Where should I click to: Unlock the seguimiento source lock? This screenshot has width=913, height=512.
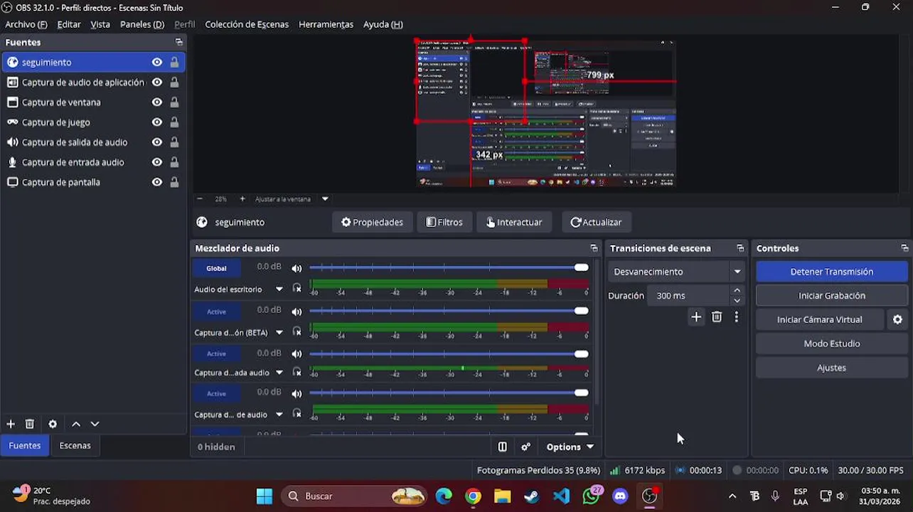coord(174,63)
